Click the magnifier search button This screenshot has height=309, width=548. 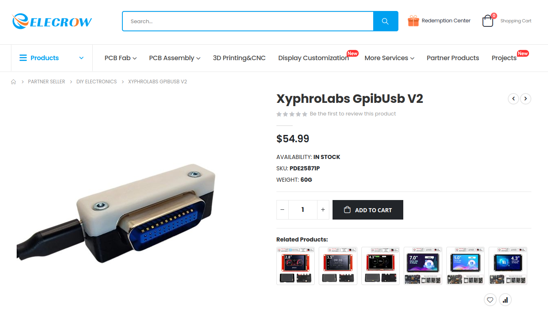pyautogui.click(x=385, y=21)
